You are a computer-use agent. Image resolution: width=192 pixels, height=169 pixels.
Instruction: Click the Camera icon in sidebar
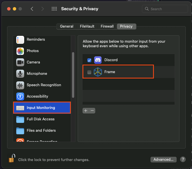pos(20,62)
